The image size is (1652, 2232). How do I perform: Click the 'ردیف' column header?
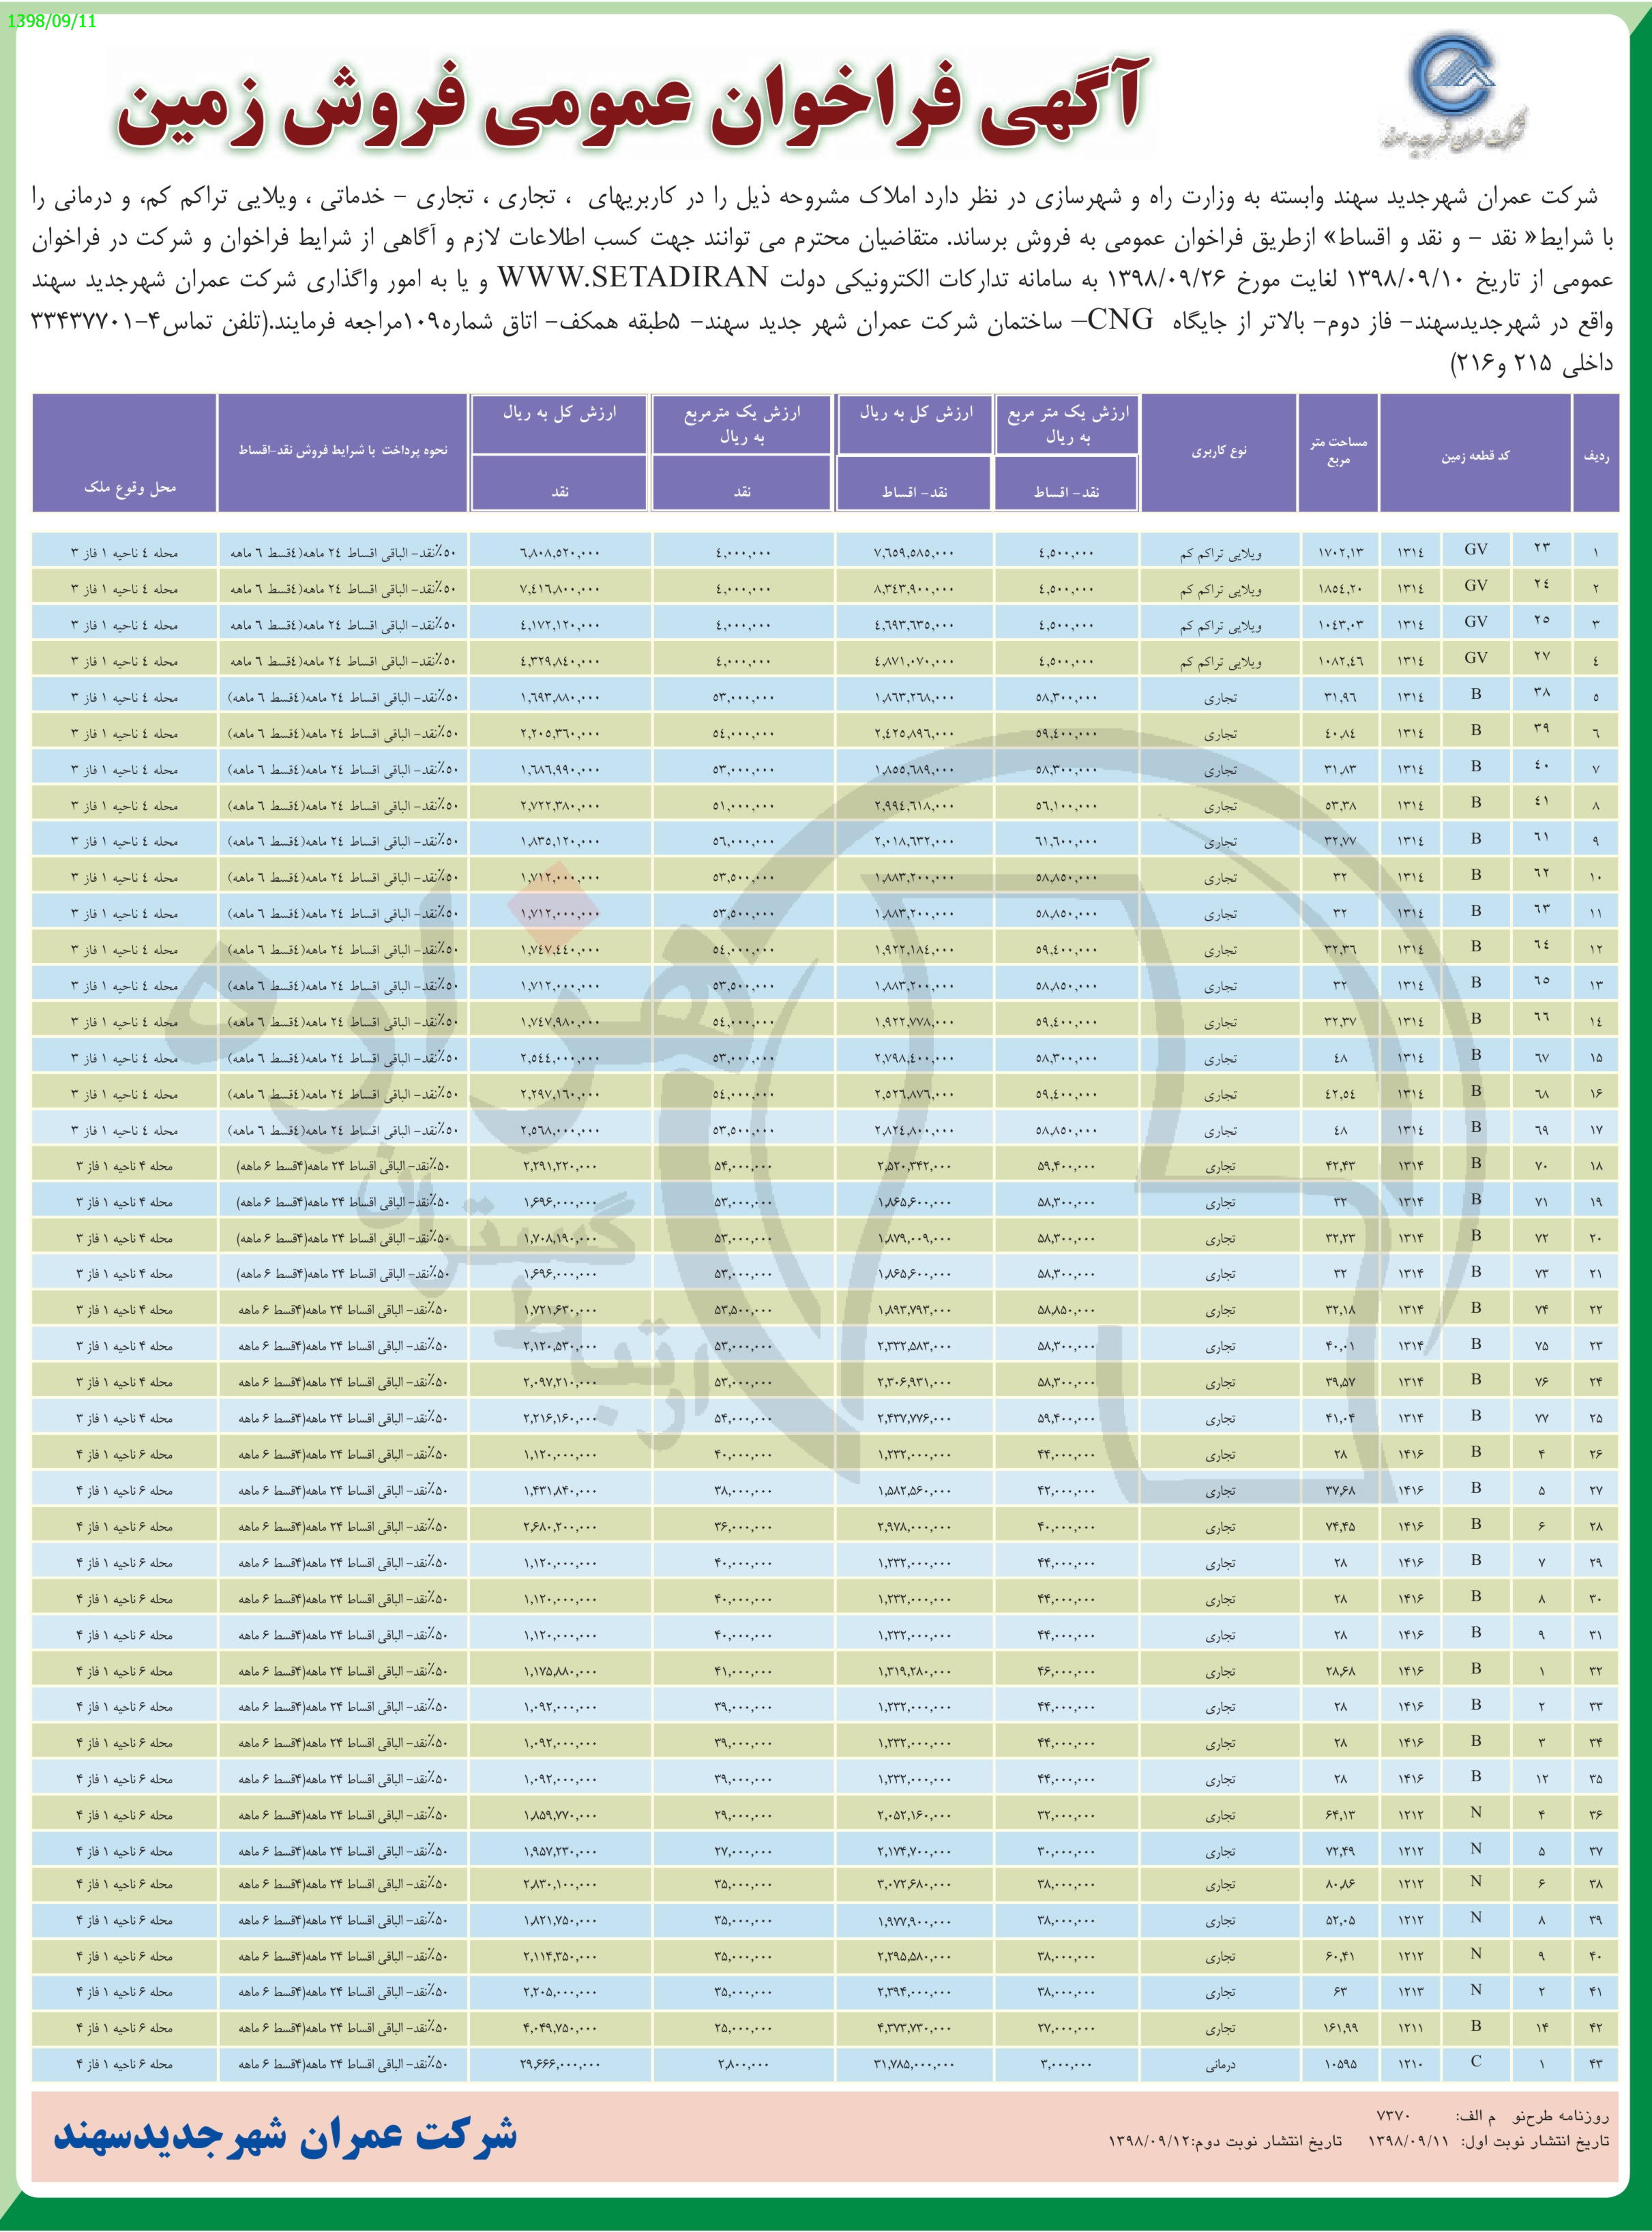[1596, 453]
